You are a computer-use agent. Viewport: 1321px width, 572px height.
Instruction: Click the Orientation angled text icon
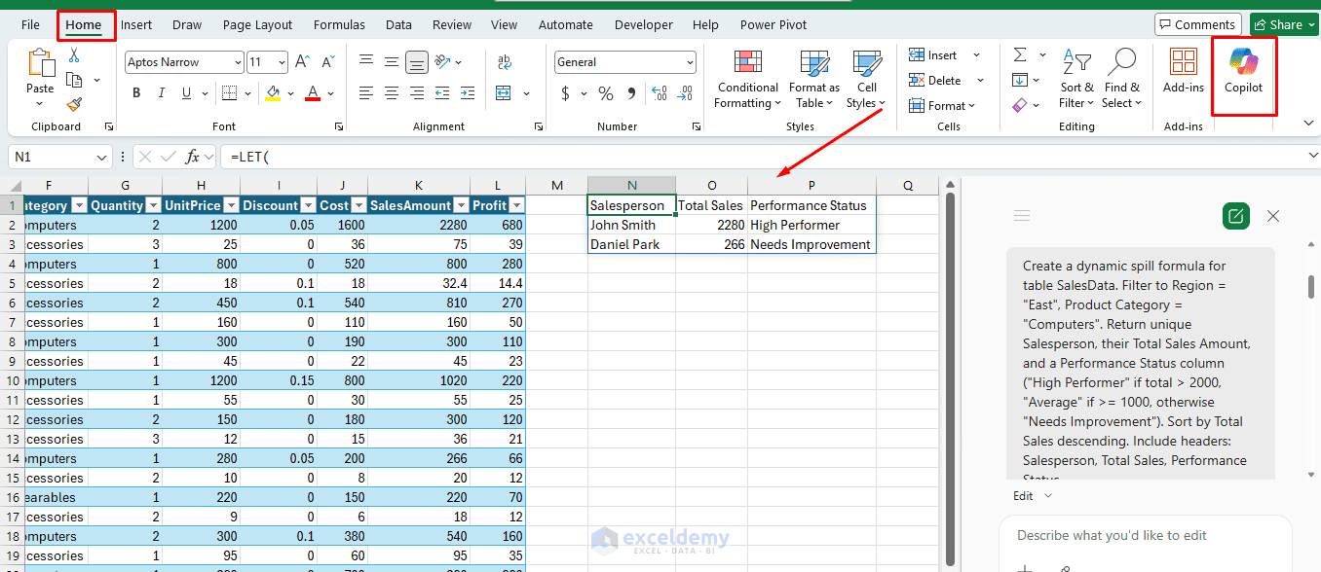443,61
